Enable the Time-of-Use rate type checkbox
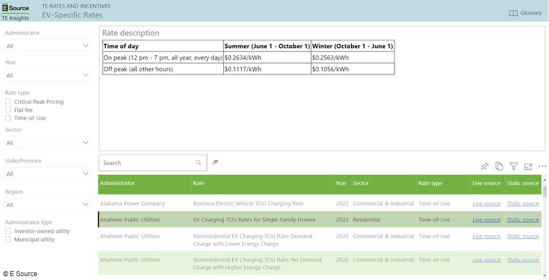549x280 pixels. click(x=8, y=118)
